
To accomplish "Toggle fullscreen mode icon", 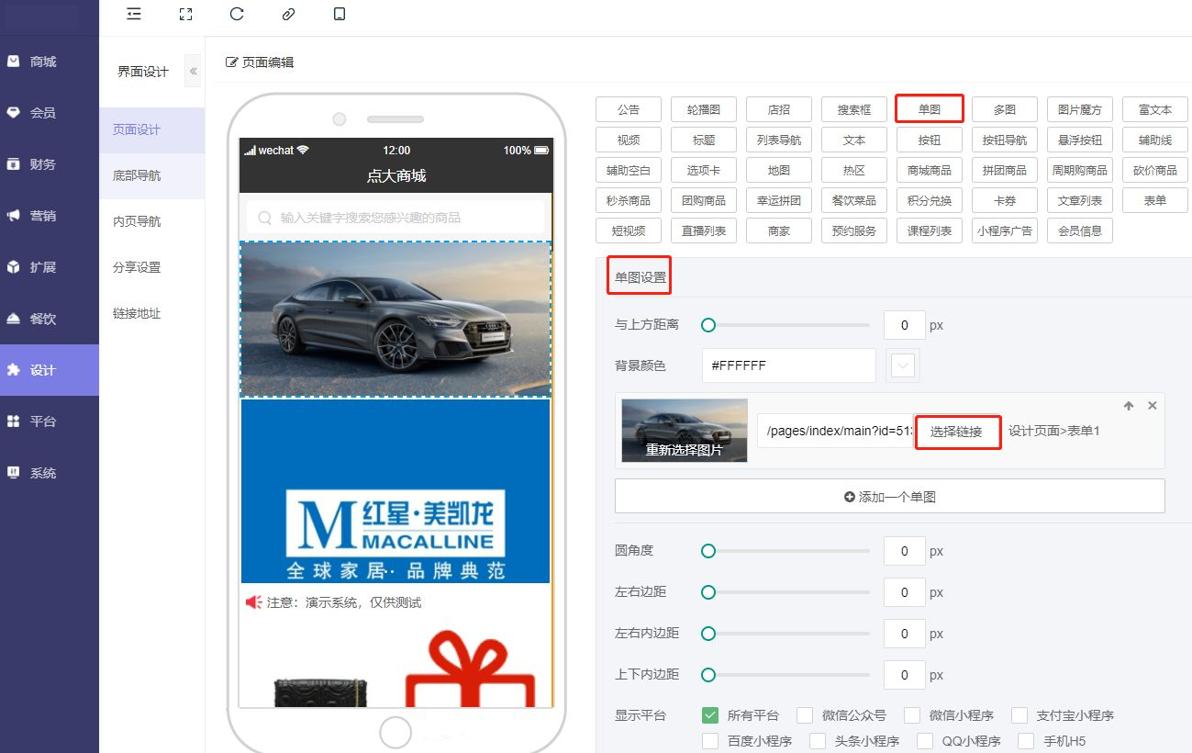I will pyautogui.click(x=186, y=14).
